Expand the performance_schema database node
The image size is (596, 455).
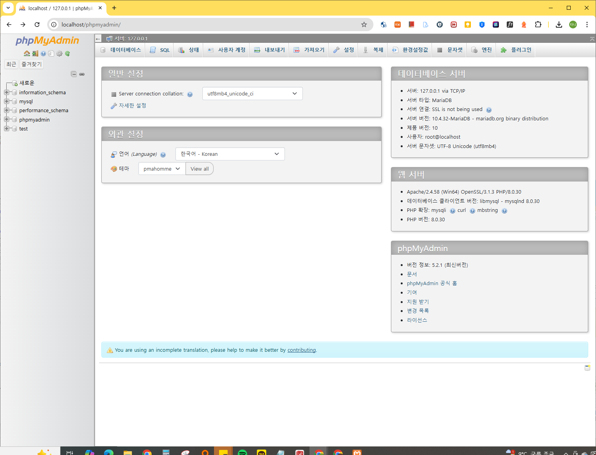coord(7,110)
